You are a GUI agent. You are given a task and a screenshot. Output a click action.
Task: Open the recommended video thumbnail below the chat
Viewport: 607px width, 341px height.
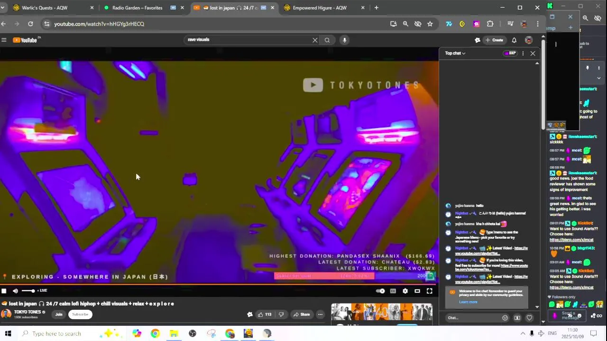[382, 313]
